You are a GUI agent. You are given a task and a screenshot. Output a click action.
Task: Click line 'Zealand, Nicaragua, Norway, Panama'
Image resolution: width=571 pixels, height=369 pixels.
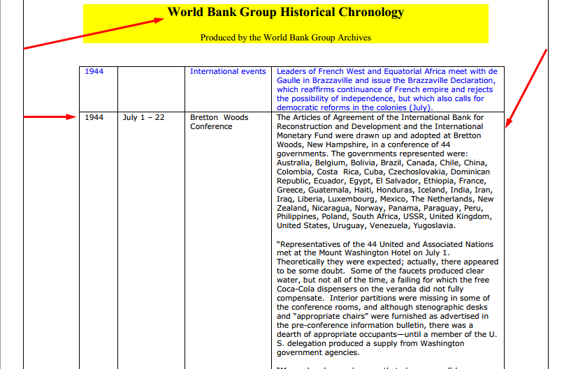tap(380, 208)
